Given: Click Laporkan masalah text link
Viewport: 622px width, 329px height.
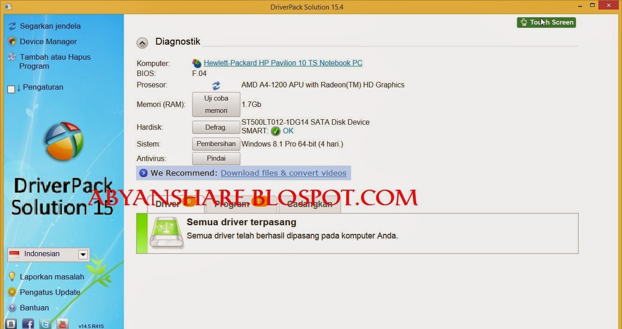Looking at the screenshot, I should click(x=52, y=277).
